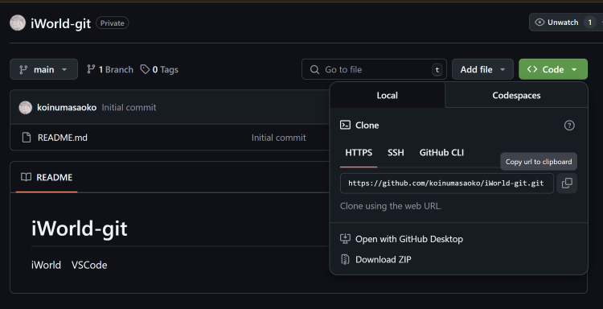This screenshot has height=309, width=603.
Task: Click koinumasaoko avatar in commit row
Action: pos(26,107)
